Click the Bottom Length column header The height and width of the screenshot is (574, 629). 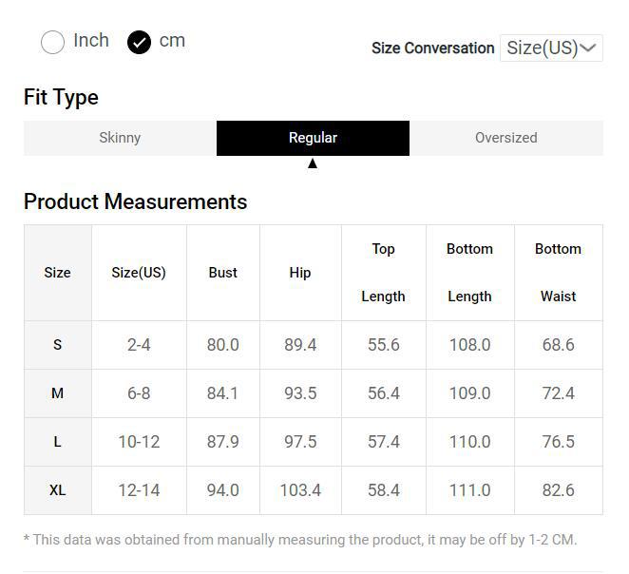[469, 273]
